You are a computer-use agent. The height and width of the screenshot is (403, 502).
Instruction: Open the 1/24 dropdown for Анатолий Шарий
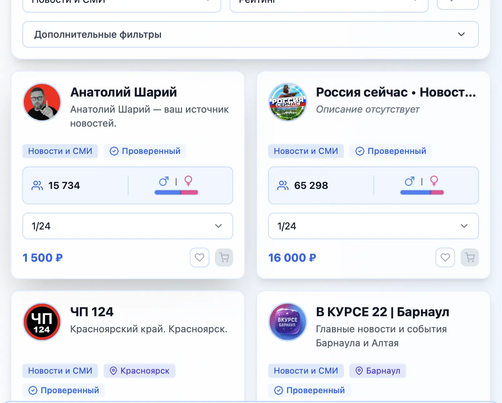[128, 226]
